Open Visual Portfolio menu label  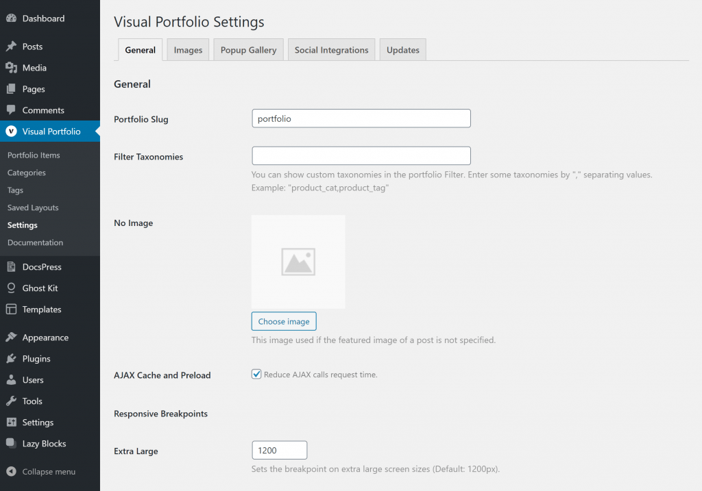click(x=51, y=131)
